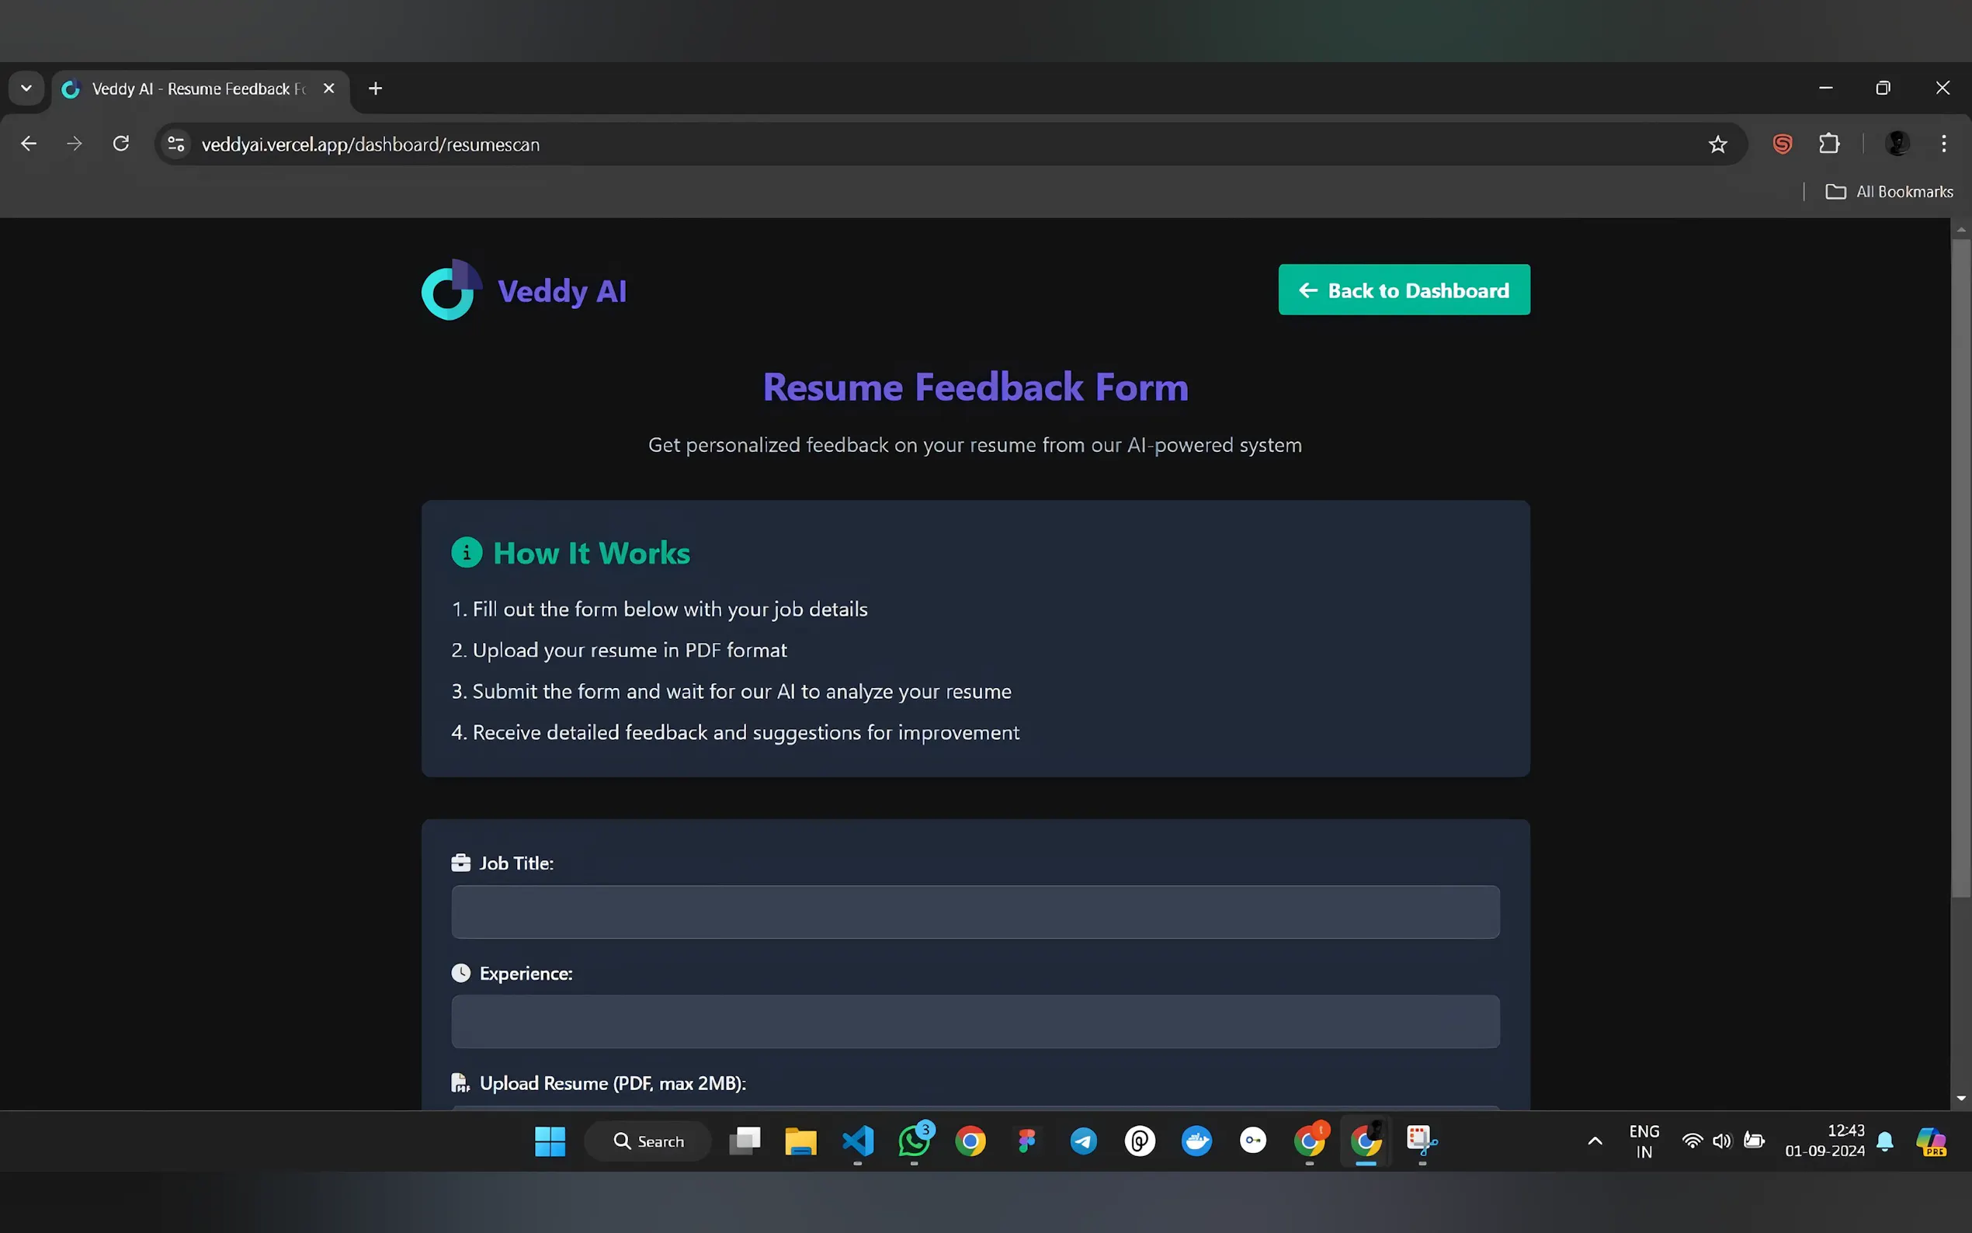This screenshot has height=1233, width=1972.
Task: Click the Veddy AI logo icon
Action: [x=451, y=290]
